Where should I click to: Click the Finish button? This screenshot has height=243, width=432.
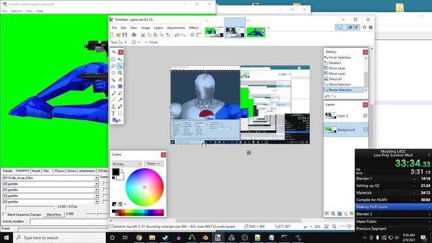[151, 42]
